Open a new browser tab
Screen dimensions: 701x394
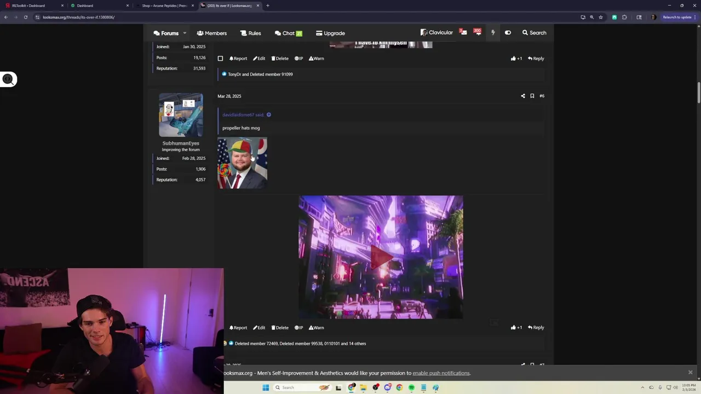tap(268, 5)
